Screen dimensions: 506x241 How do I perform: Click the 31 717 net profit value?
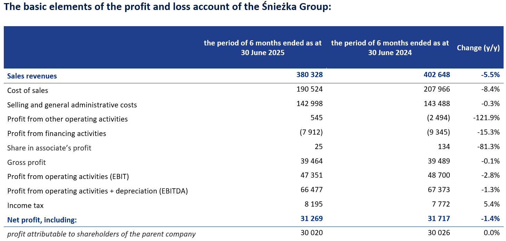coord(439,219)
